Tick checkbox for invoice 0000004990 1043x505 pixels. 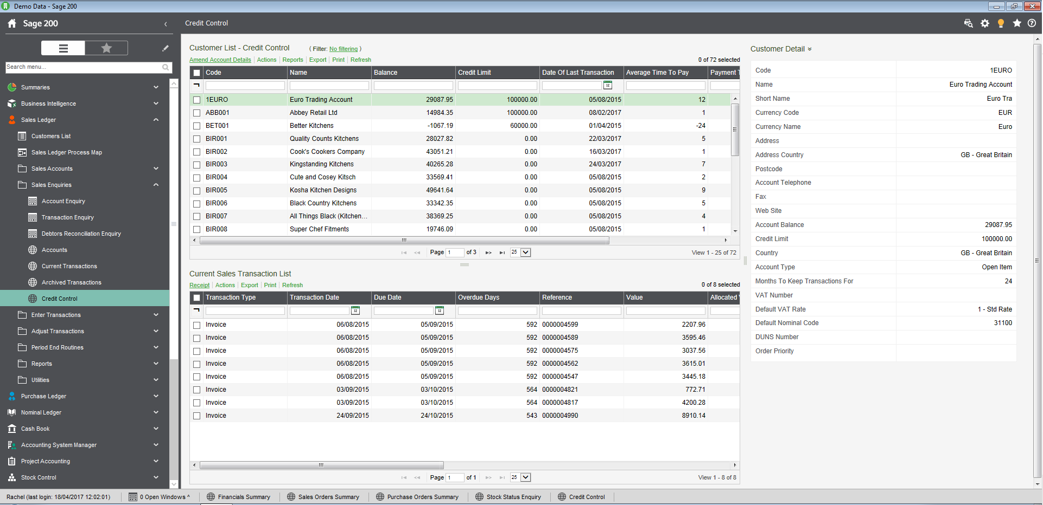click(197, 416)
